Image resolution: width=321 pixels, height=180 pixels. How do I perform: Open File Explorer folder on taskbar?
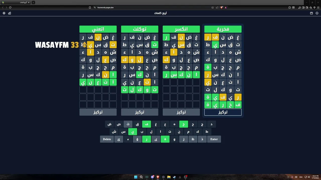[x=169, y=177]
